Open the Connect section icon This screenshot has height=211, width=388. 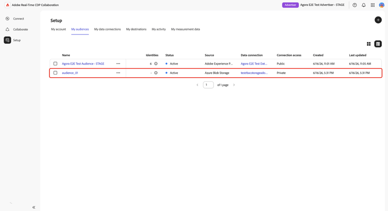pos(7,19)
